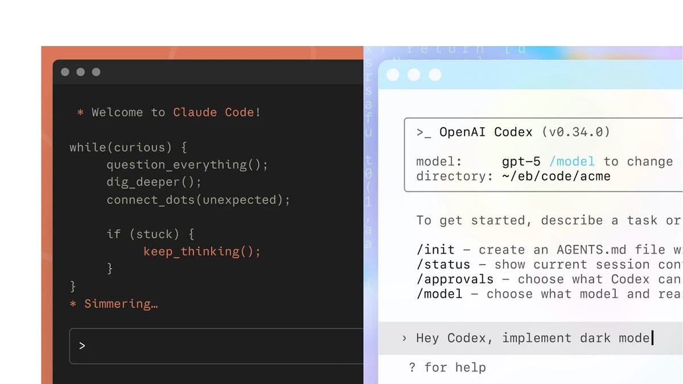Click the Simmering status text
This screenshot has width=683, height=384.
(120, 304)
